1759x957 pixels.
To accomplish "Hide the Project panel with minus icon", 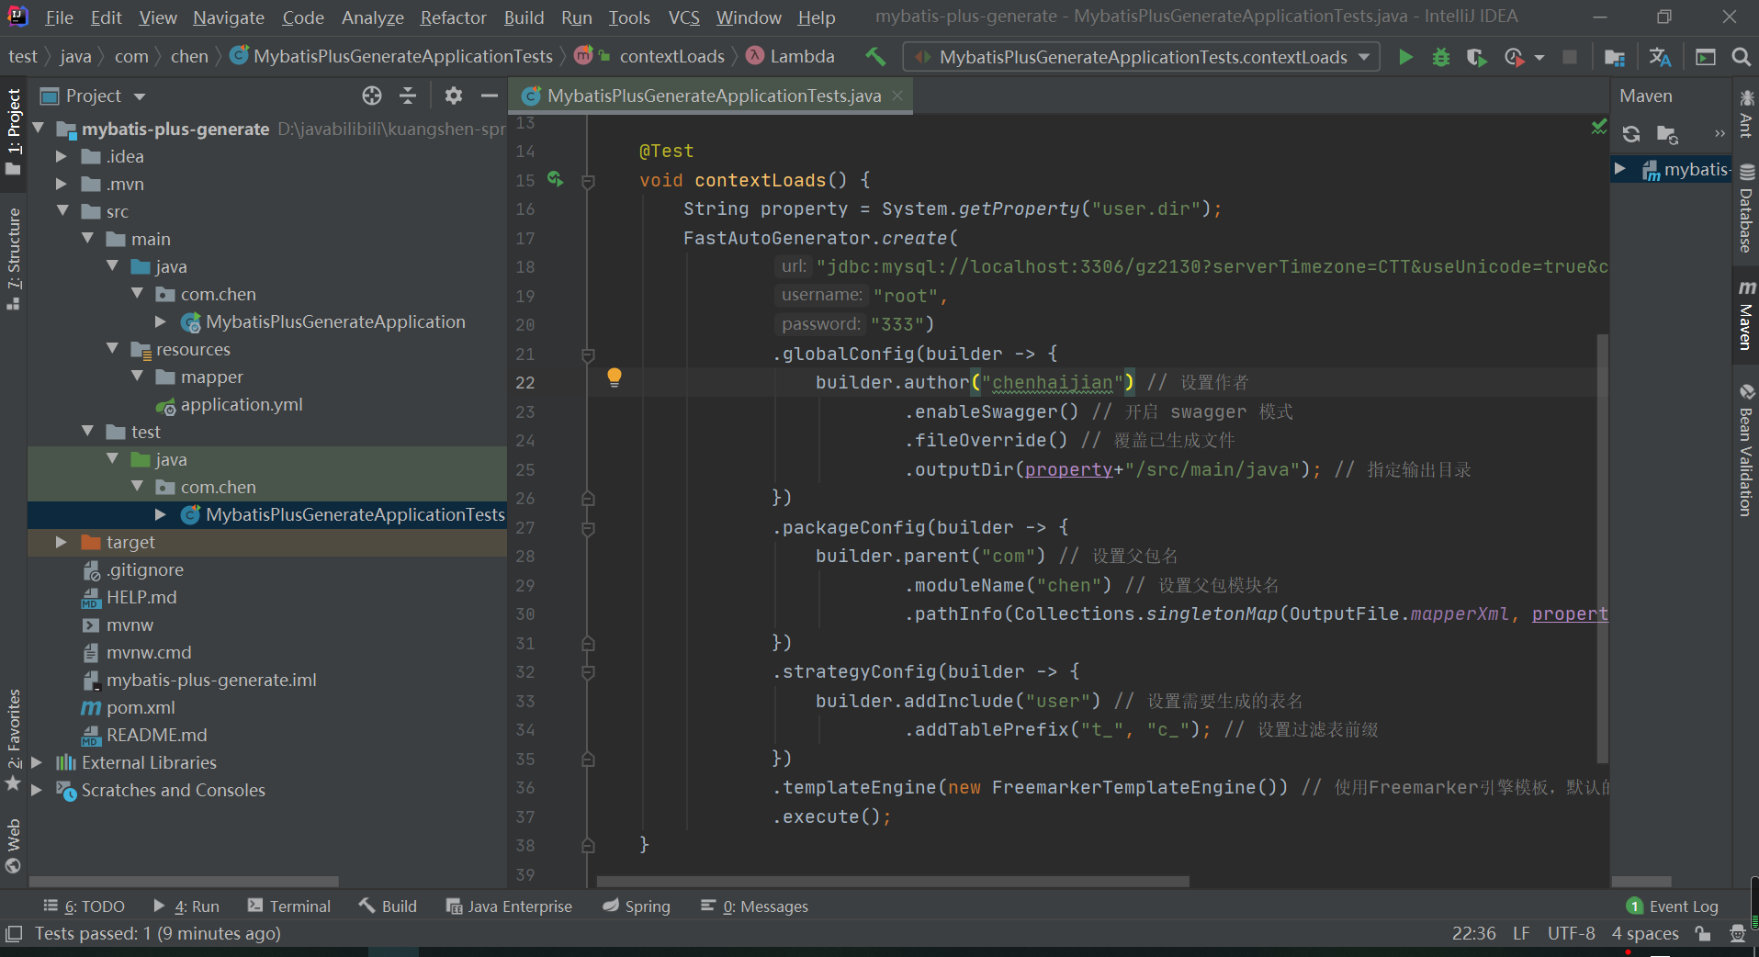I will pyautogui.click(x=490, y=96).
